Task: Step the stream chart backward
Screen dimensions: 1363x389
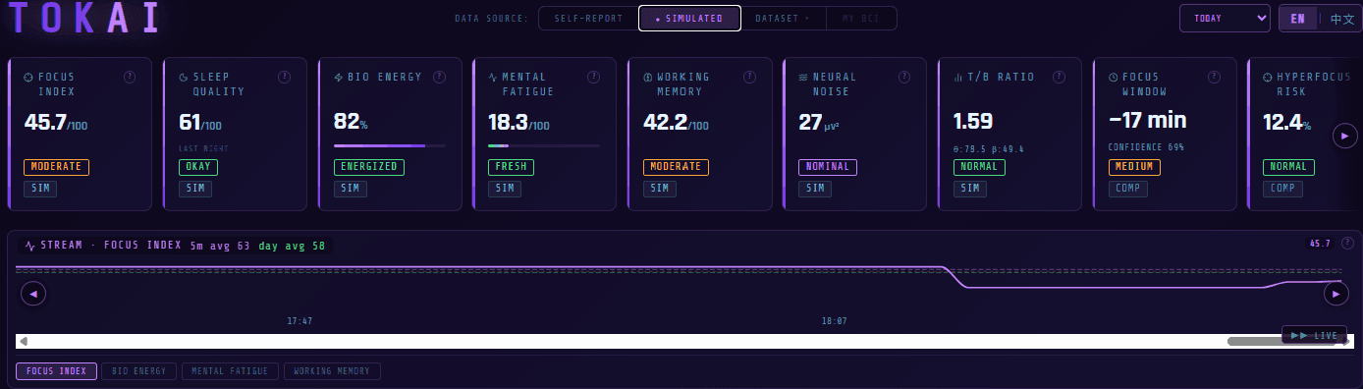Action: pos(33,293)
